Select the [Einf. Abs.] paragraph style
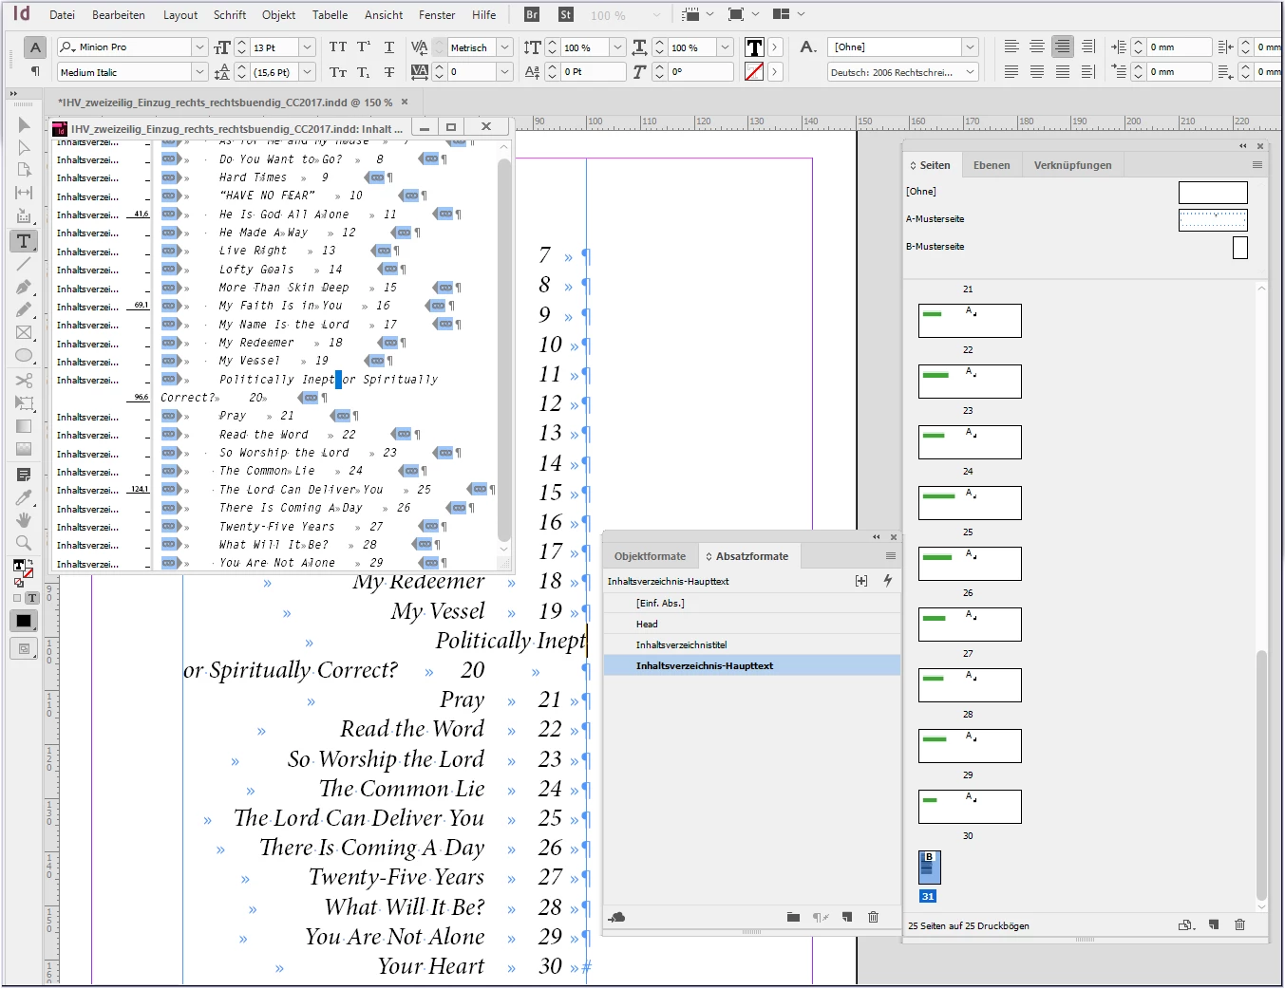 pos(751,603)
